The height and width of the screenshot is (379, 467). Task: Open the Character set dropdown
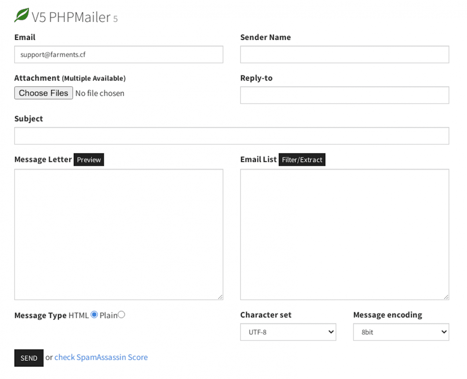point(288,332)
